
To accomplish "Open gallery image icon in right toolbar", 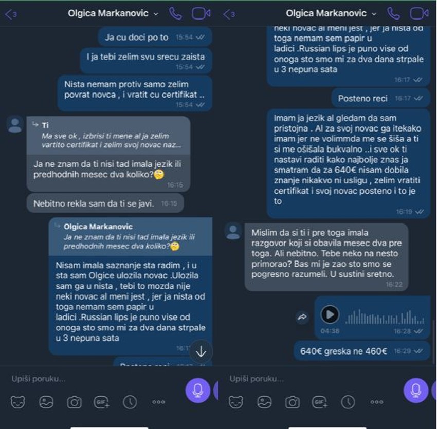I will tap(264, 402).
